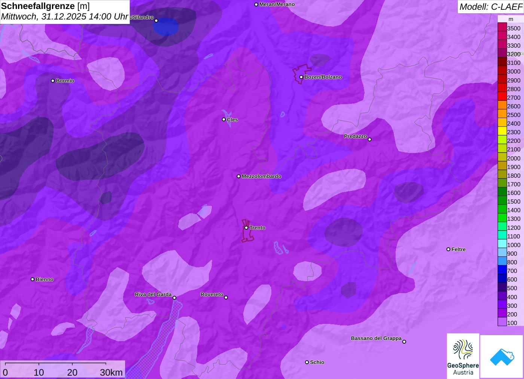The width and height of the screenshot is (524, 379).
Task: Click the 'Bozen/Bolzano' label text
Action: 323,77
